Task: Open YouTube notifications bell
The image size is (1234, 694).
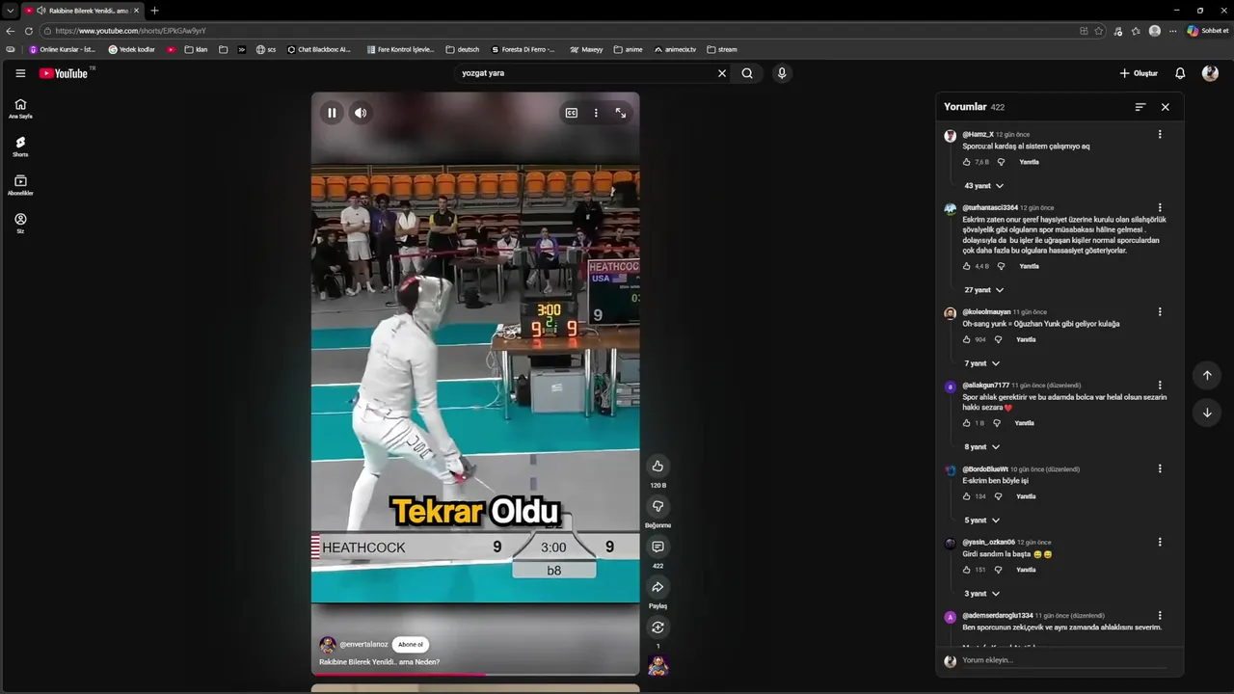Action: tap(1180, 73)
